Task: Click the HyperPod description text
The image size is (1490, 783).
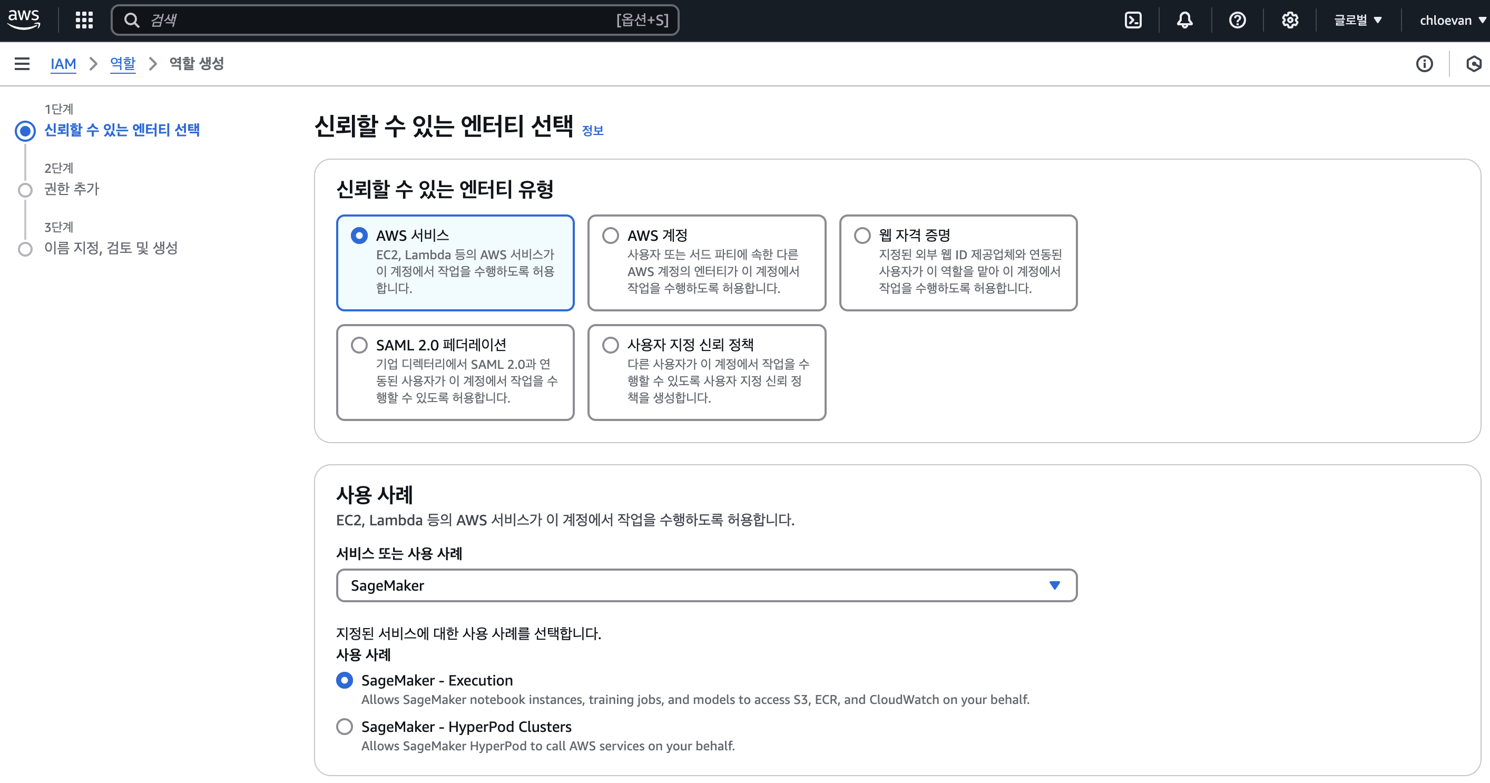Action: (548, 746)
